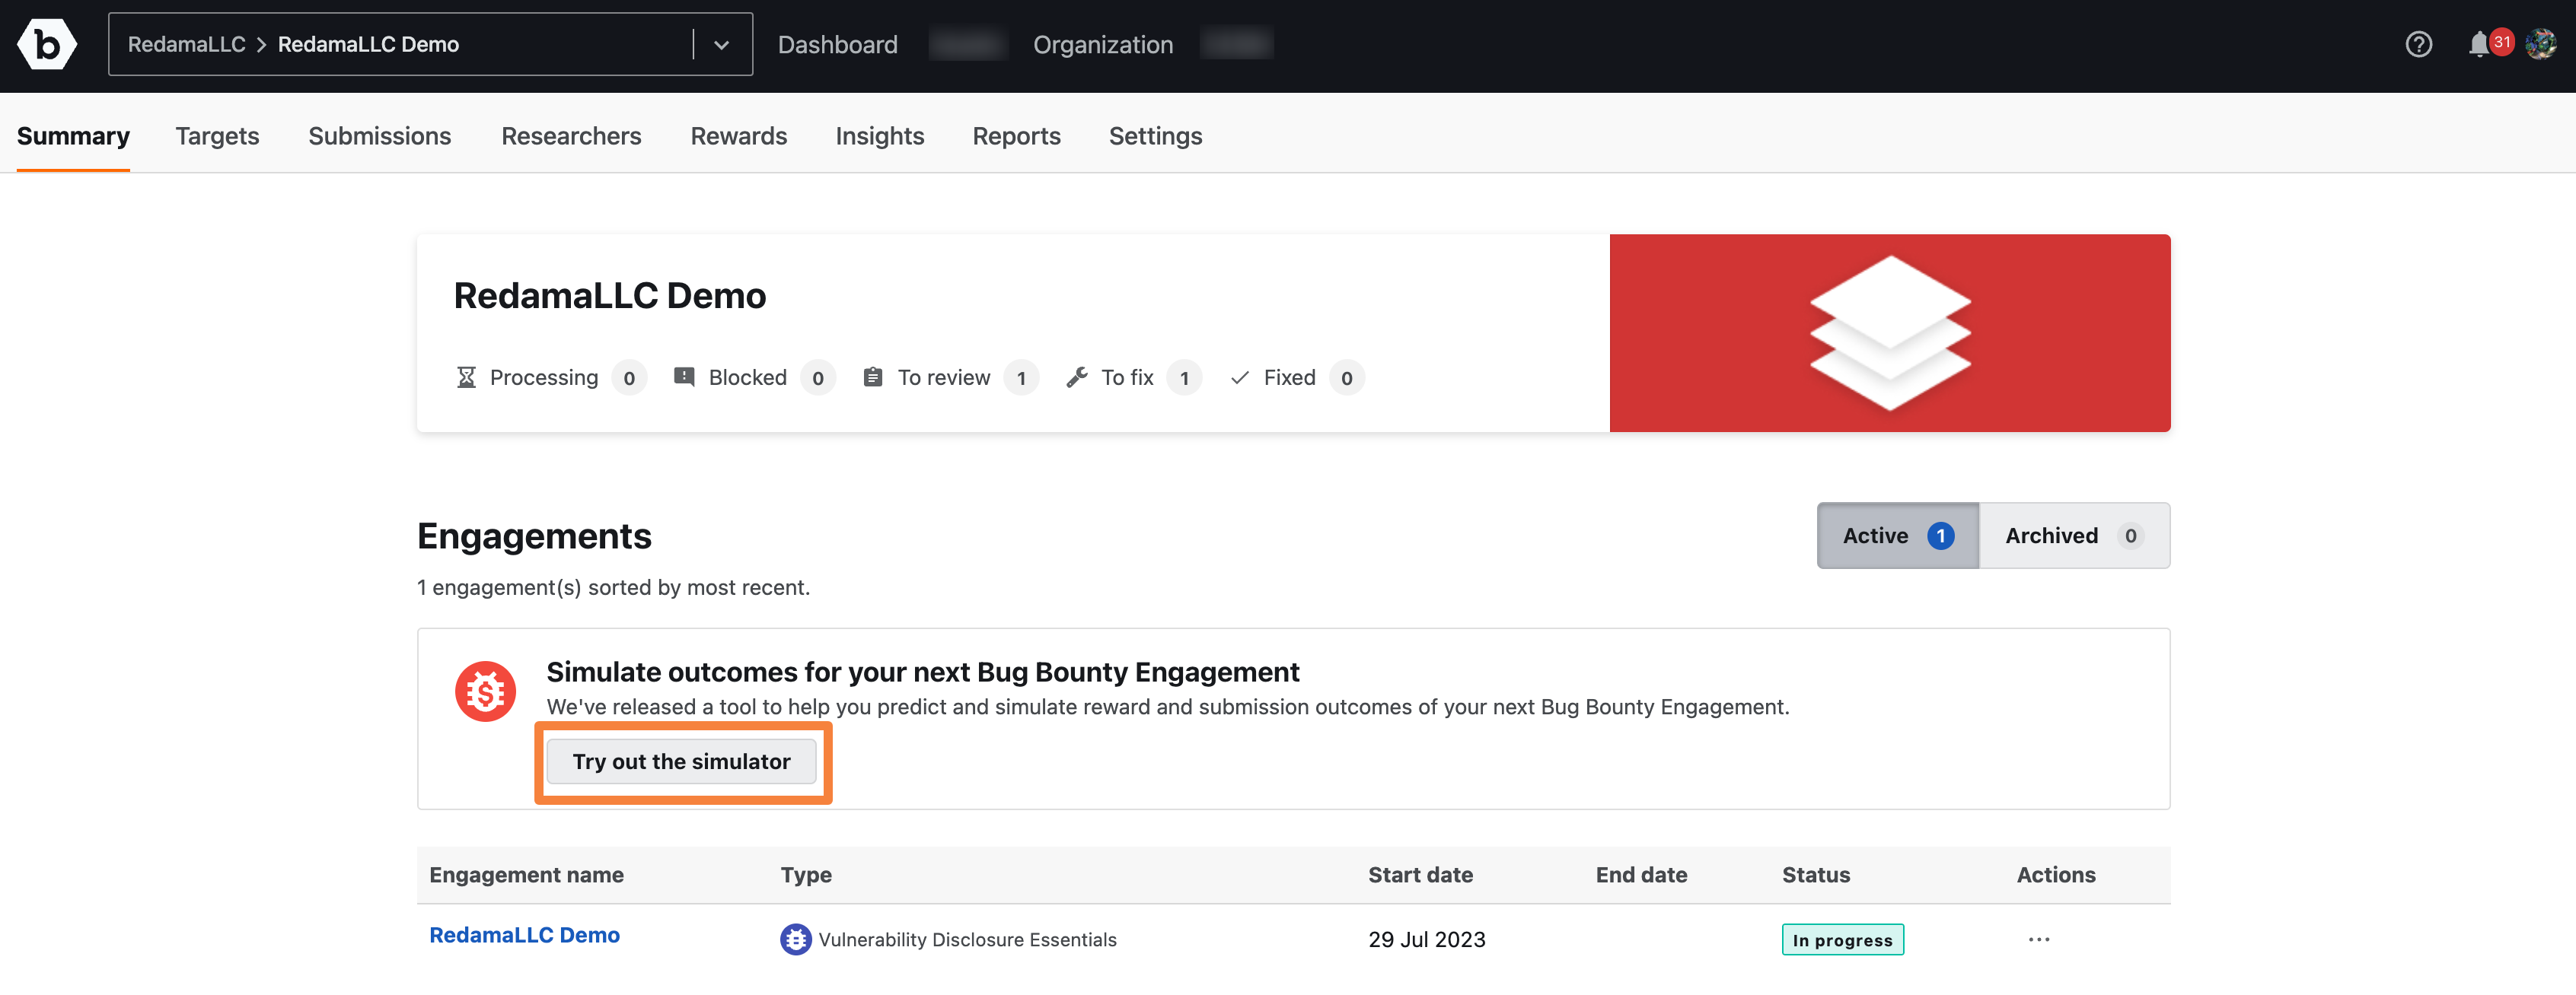
Task: Click the RedamaLLC breadcrumb in the switcher
Action: [187, 44]
